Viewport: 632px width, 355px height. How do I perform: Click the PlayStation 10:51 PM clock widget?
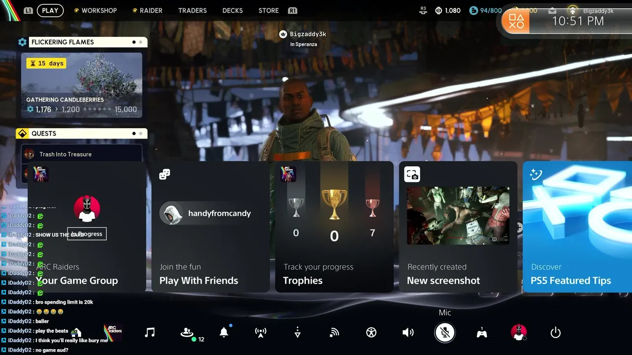coord(567,21)
